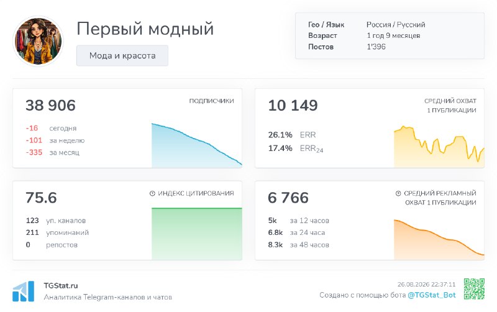This screenshot has width=497, height=312.
Task: Click the channel avatar image
Action: 39,41
